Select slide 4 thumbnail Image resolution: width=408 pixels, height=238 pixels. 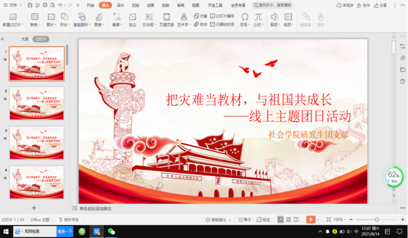pos(37,182)
